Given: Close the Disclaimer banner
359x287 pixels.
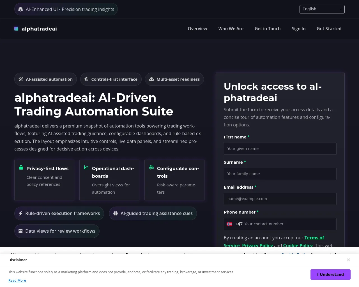Looking at the screenshot, I should click(x=348, y=260).
